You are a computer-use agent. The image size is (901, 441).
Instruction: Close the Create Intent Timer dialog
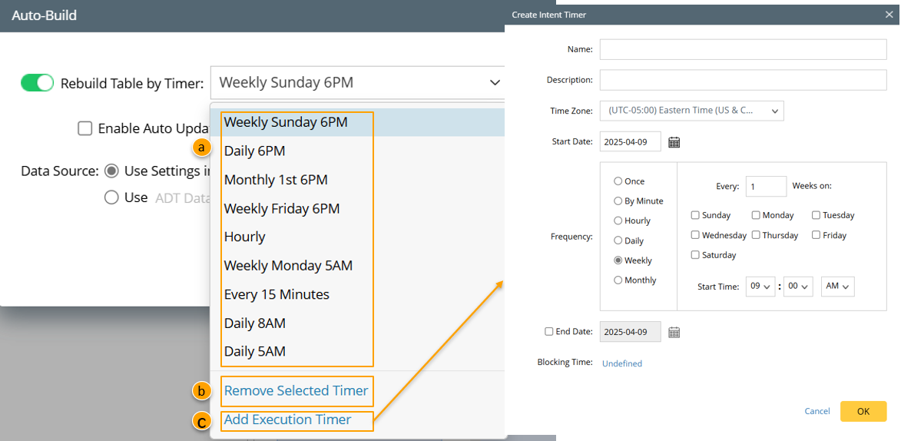pos(889,15)
